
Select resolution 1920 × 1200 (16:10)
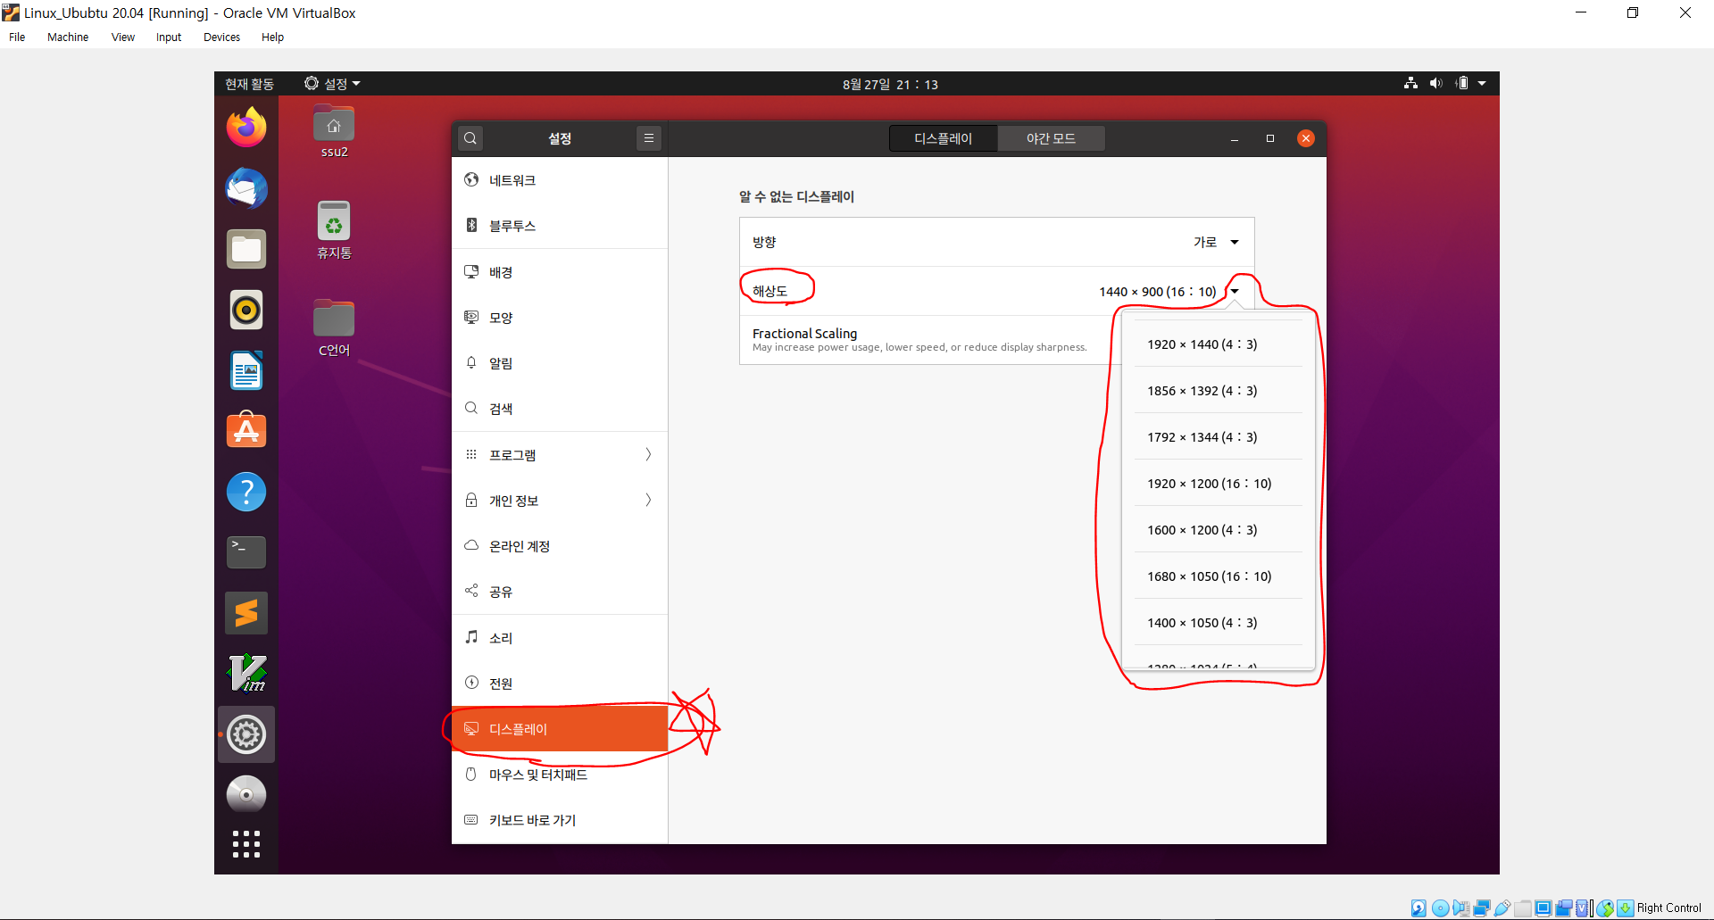(x=1218, y=484)
